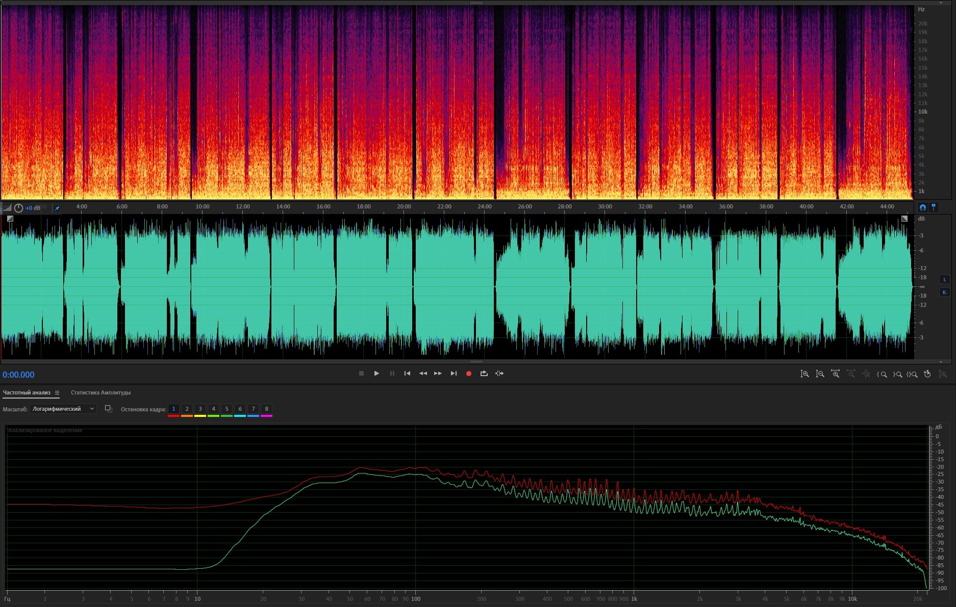Toggle Loop Playback in the transport bar

[484, 374]
